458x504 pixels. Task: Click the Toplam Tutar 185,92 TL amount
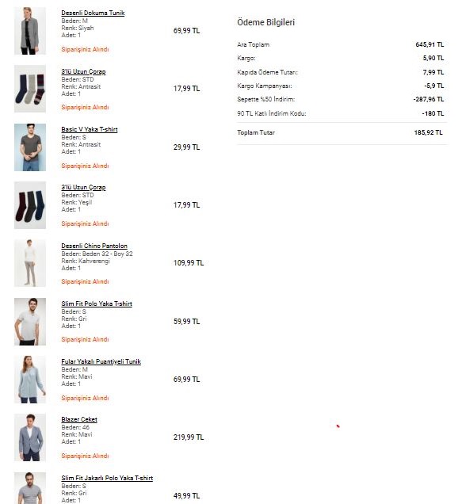click(428, 132)
